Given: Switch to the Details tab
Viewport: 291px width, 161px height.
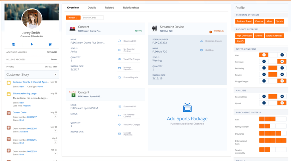Looking at the screenshot, I should pyautogui.click(x=92, y=8).
